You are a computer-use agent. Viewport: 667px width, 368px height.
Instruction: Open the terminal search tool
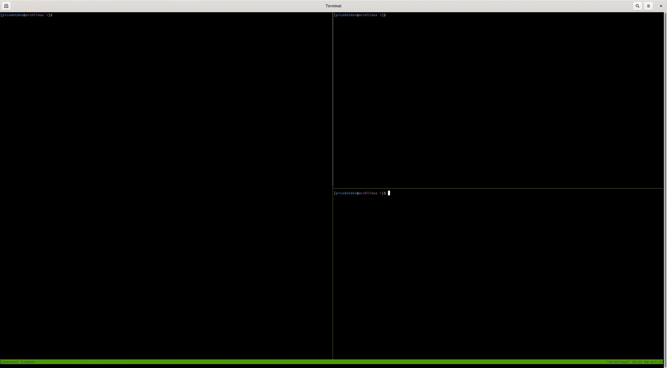[637, 6]
